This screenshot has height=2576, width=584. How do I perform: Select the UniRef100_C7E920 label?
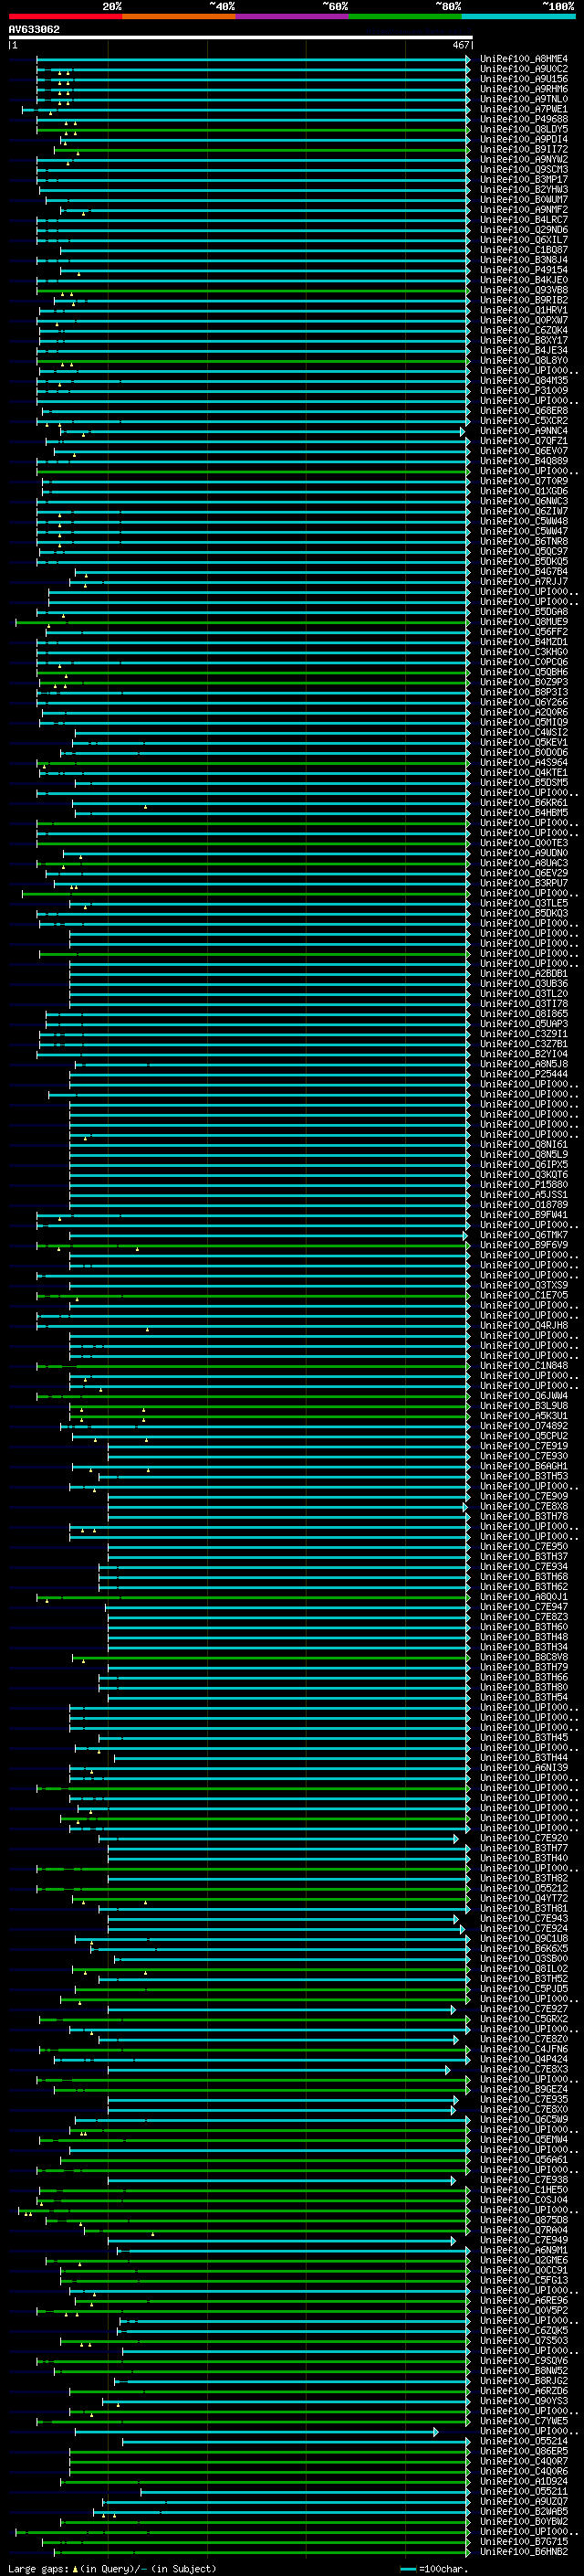pyautogui.click(x=524, y=1838)
